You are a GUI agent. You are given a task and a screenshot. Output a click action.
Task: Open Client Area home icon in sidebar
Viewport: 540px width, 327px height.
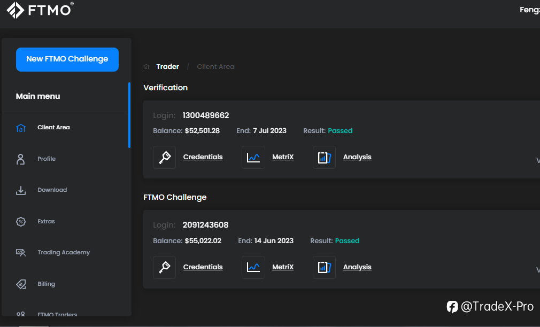[21, 128]
